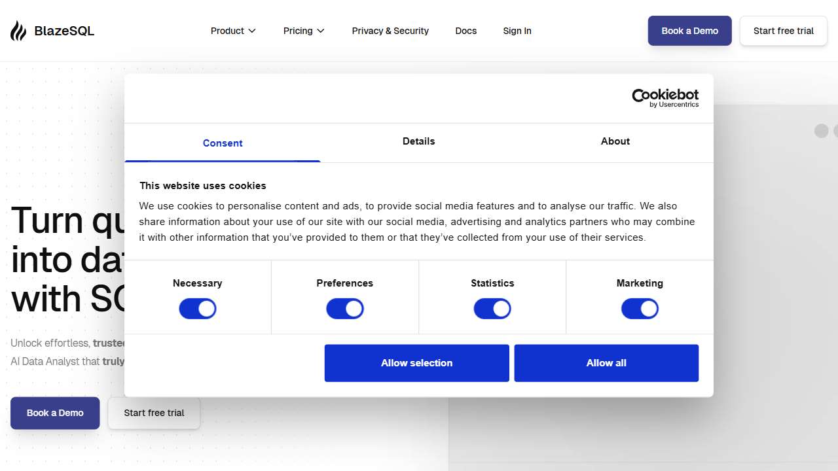The width and height of the screenshot is (838, 471).
Task: Click the Sign In link
Action: tap(517, 31)
